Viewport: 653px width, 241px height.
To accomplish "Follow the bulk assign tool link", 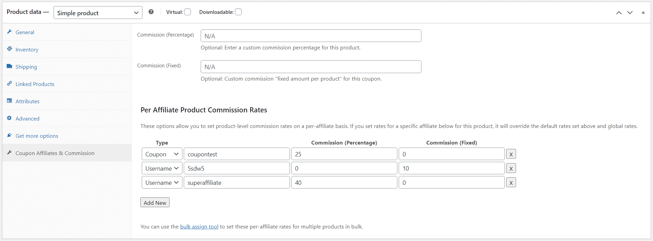I will 199,226.
